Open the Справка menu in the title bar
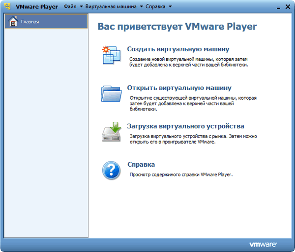The image size is (295, 252). (155, 6)
